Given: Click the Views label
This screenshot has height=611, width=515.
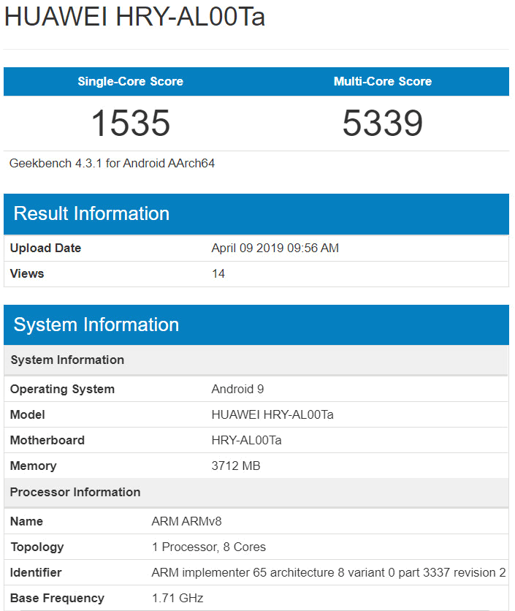Looking at the screenshot, I should point(27,273).
